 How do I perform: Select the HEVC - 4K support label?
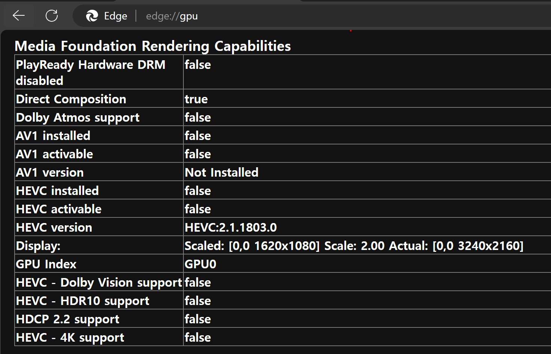(70, 338)
